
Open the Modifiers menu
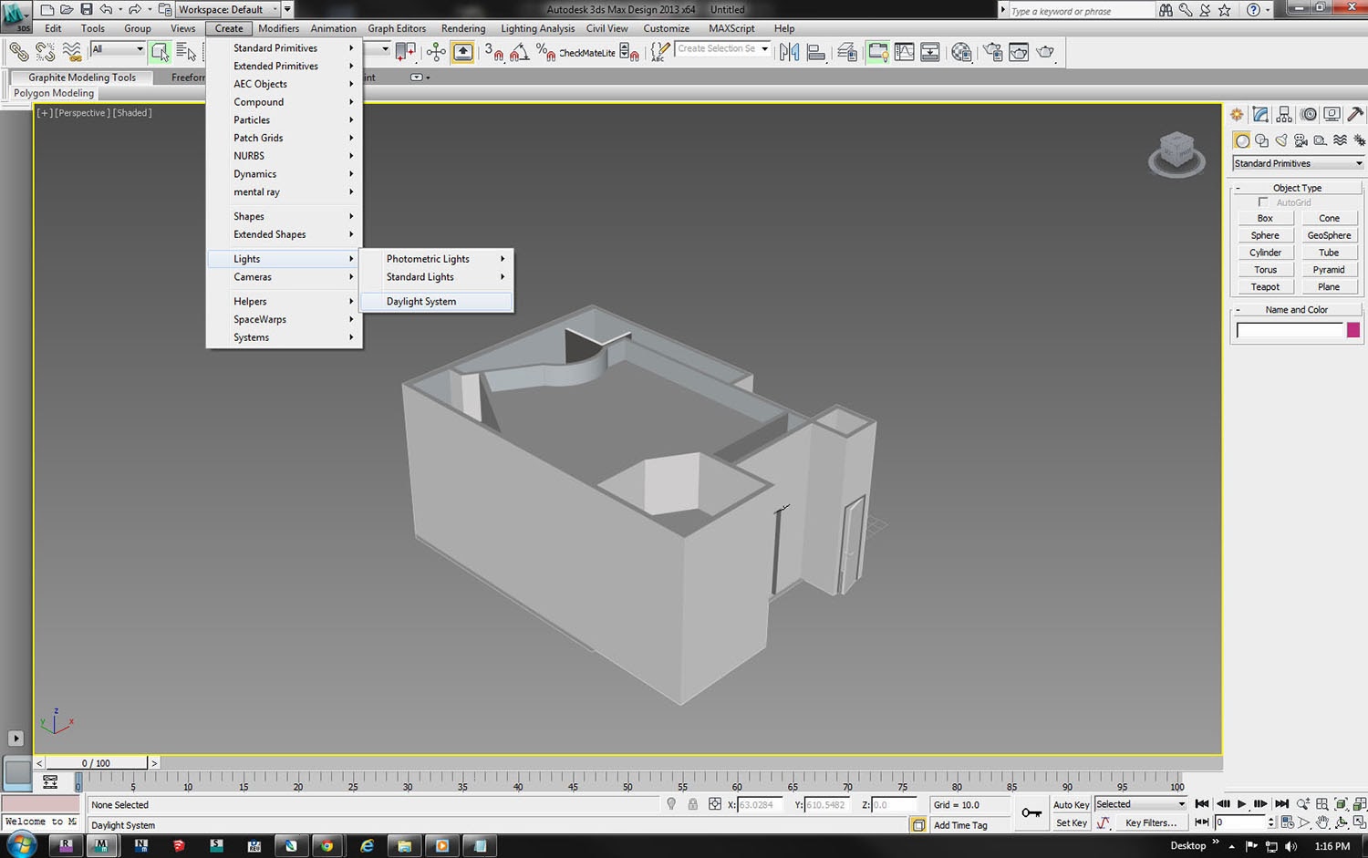(278, 28)
